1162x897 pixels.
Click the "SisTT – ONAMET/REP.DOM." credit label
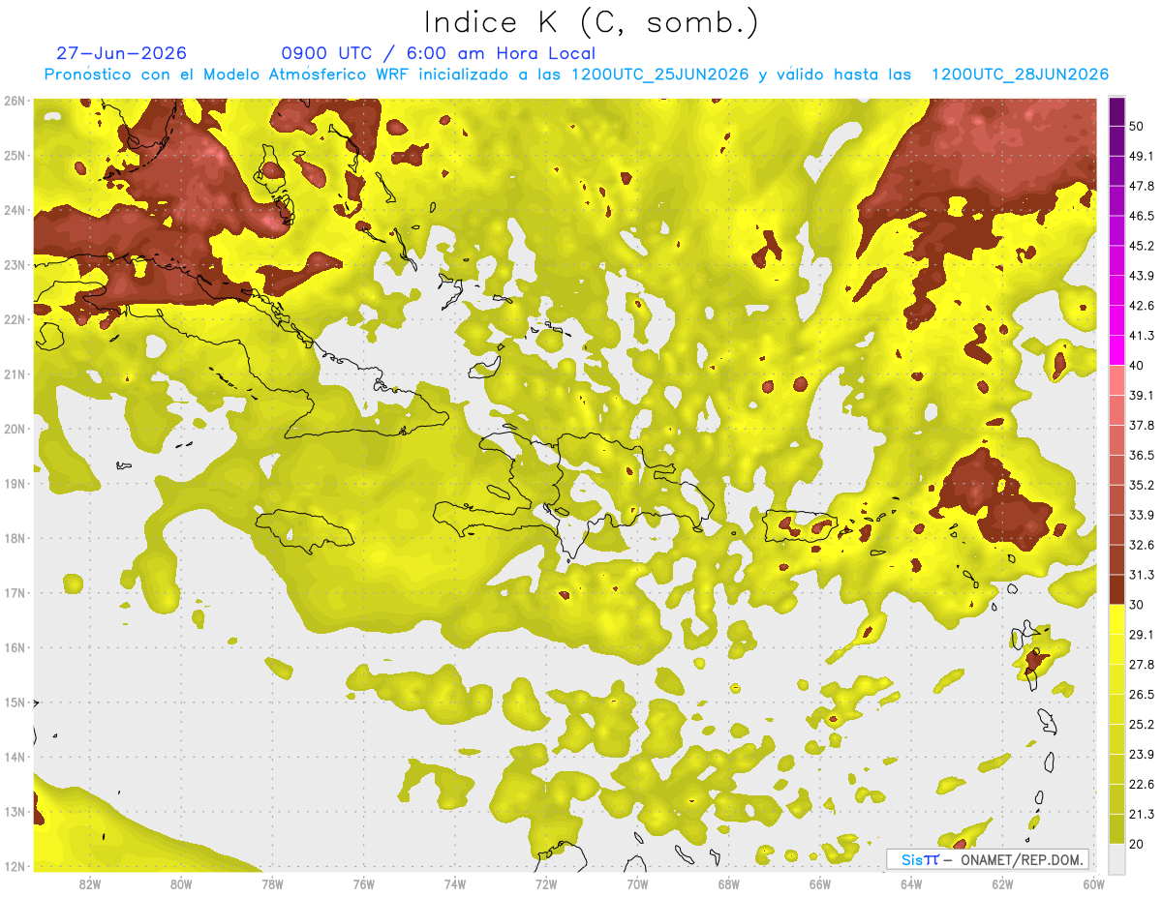(988, 859)
